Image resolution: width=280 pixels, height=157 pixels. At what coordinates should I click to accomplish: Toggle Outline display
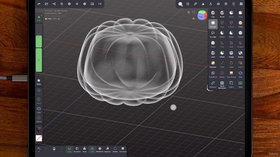[115, 150]
